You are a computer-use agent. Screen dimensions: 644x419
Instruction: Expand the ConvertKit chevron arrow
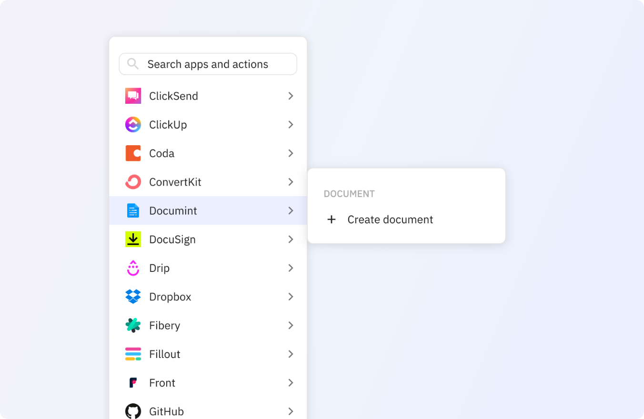click(291, 182)
